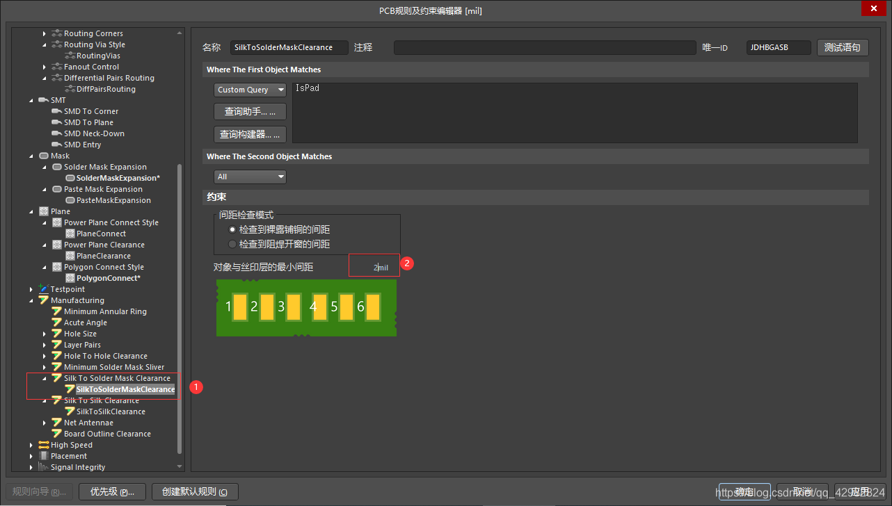Click the 查询助手 button

point(250,111)
